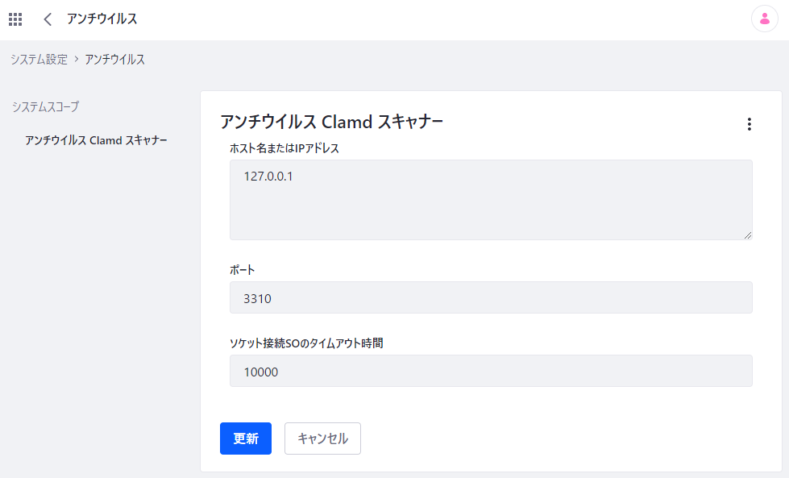This screenshot has width=789, height=478.
Task: Click the ポート field label
Action: tap(242, 269)
